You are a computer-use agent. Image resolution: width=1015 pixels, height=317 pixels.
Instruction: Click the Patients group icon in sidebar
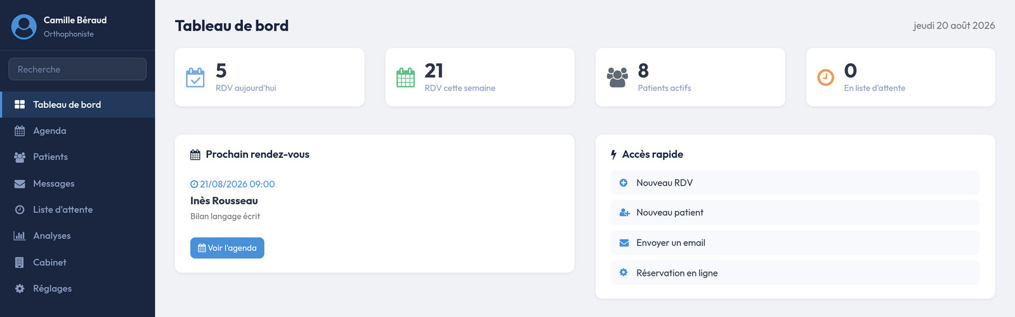coord(20,157)
